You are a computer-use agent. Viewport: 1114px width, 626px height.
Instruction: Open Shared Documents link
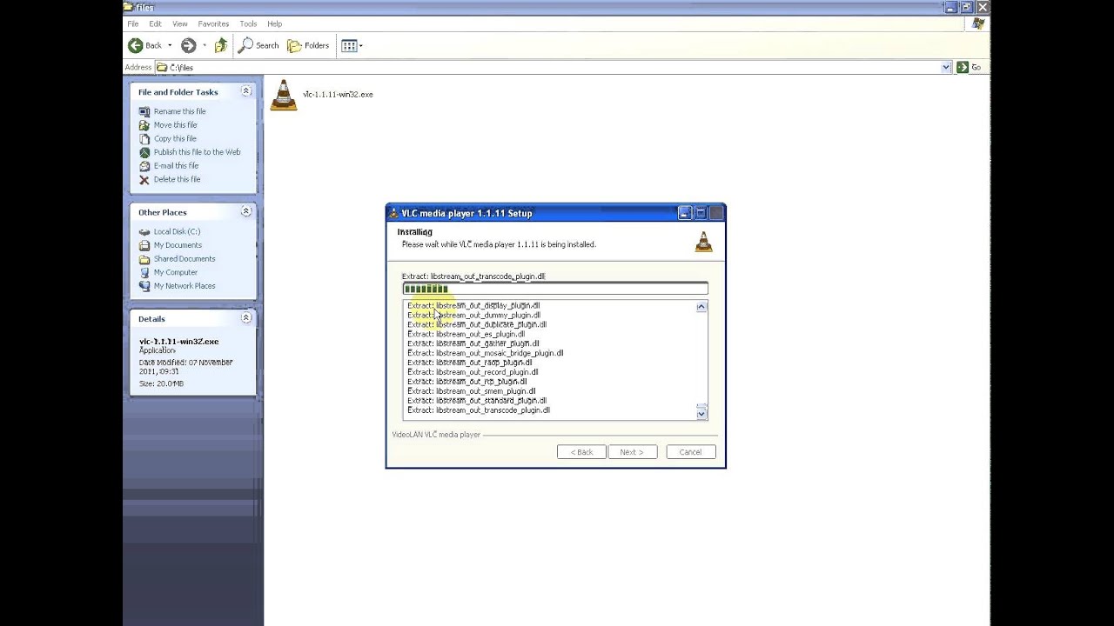click(185, 258)
